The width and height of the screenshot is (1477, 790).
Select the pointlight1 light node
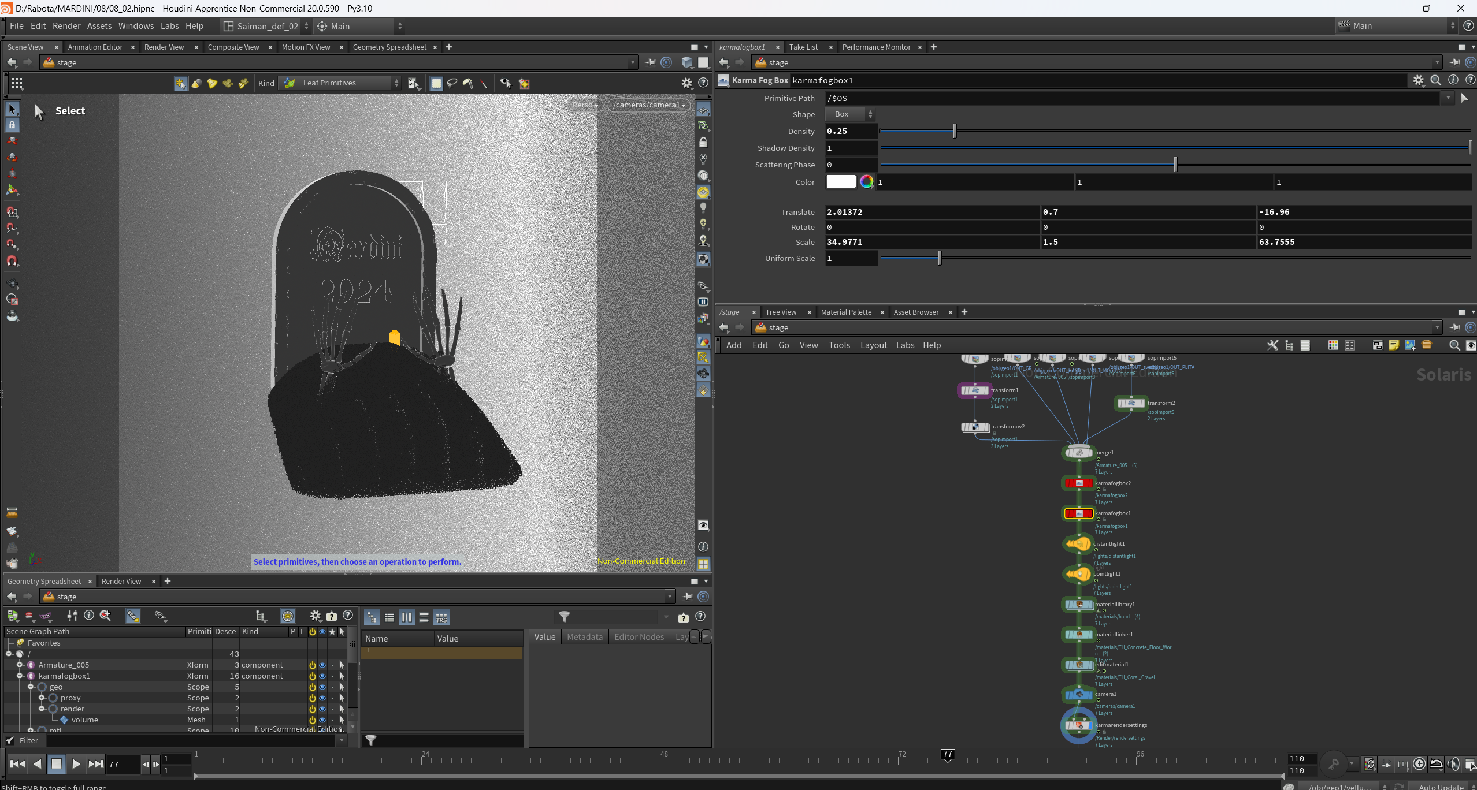[x=1078, y=574]
